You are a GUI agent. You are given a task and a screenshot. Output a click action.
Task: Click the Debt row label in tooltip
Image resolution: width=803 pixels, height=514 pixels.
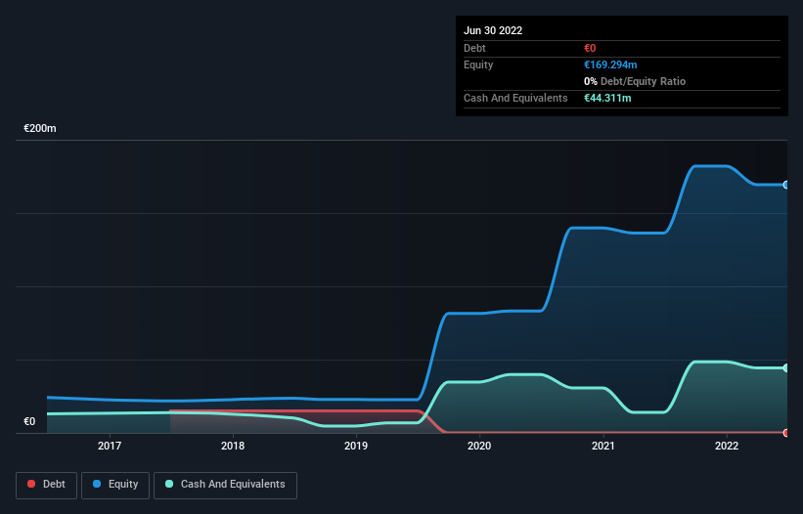point(474,48)
